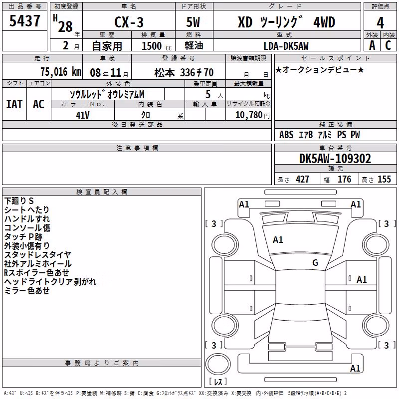Click recycle deposit 10,780円
The height and width of the screenshot is (399, 399).
[252, 115]
